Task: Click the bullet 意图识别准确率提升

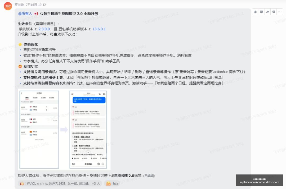Action: [39, 50]
